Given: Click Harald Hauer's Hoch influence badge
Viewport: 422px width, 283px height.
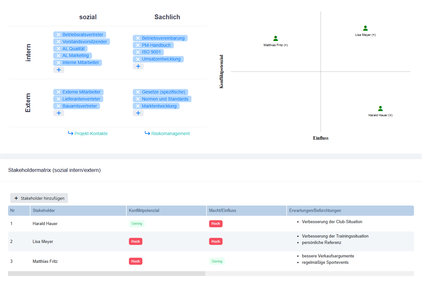Looking at the screenshot, I should tap(216, 224).
